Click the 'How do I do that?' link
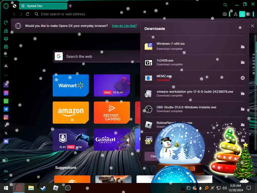The width and height of the screenshot is (257, 193). point(124,26)
